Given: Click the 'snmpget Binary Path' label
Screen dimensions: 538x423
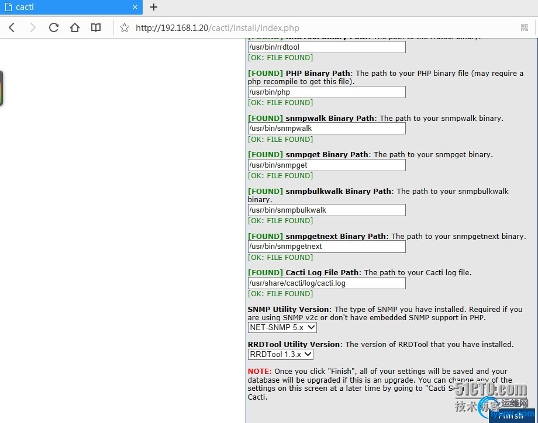Looking at the screenshot, I should click(x=327, y=155).
